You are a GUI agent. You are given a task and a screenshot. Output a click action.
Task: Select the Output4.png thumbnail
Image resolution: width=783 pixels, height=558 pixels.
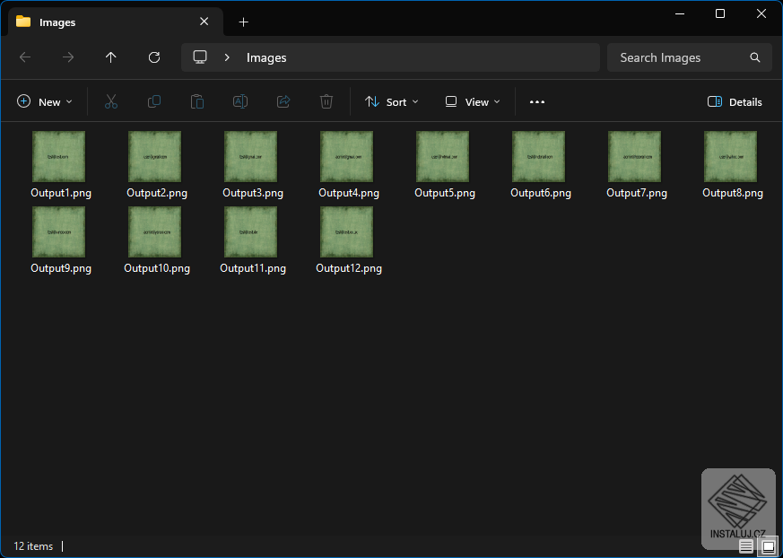click(346, 156)
